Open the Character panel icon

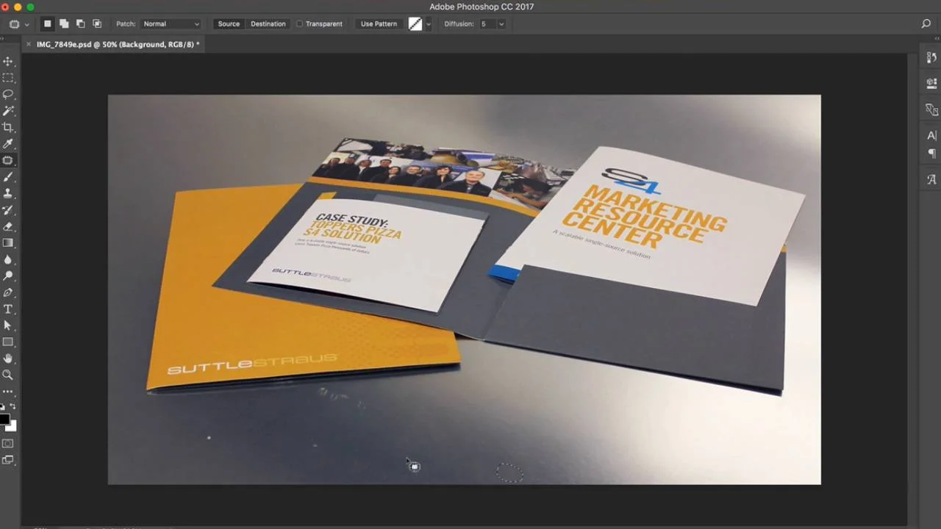pos(931,135)
